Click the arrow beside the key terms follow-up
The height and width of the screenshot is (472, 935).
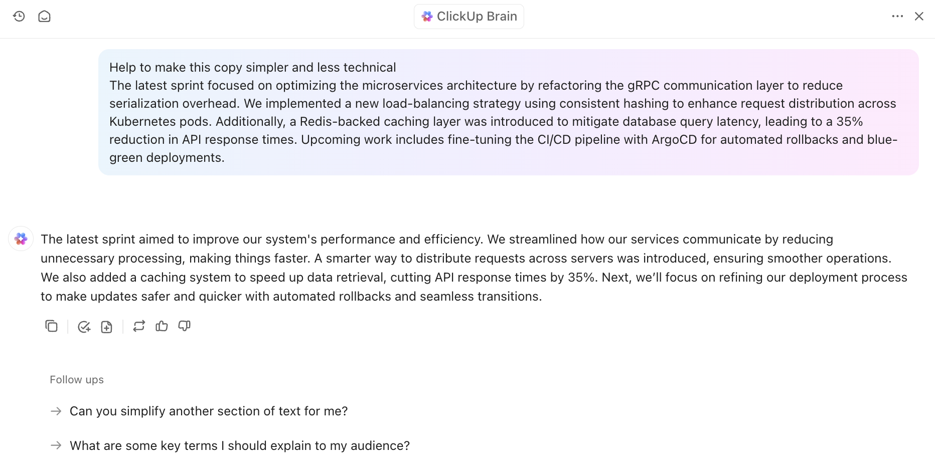(x=56, y=445)
